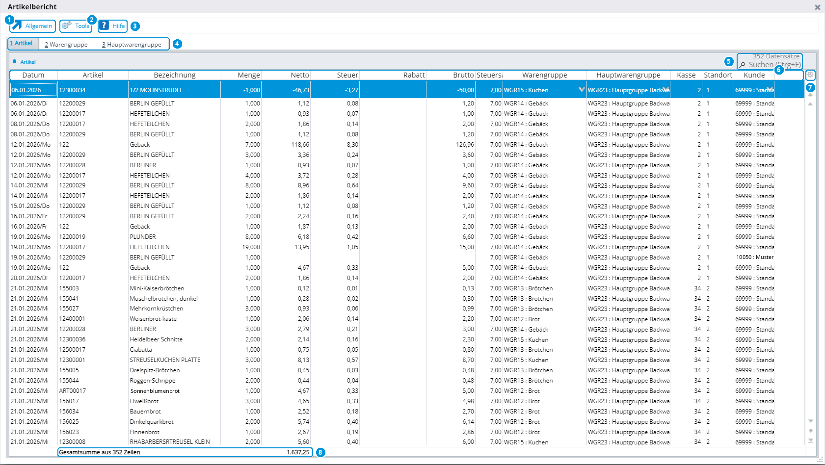Click the Gesamtsumme aus 352 Zeilen footer
The width and height of the screenshot is (825, 465).
[x=100, y=452]
